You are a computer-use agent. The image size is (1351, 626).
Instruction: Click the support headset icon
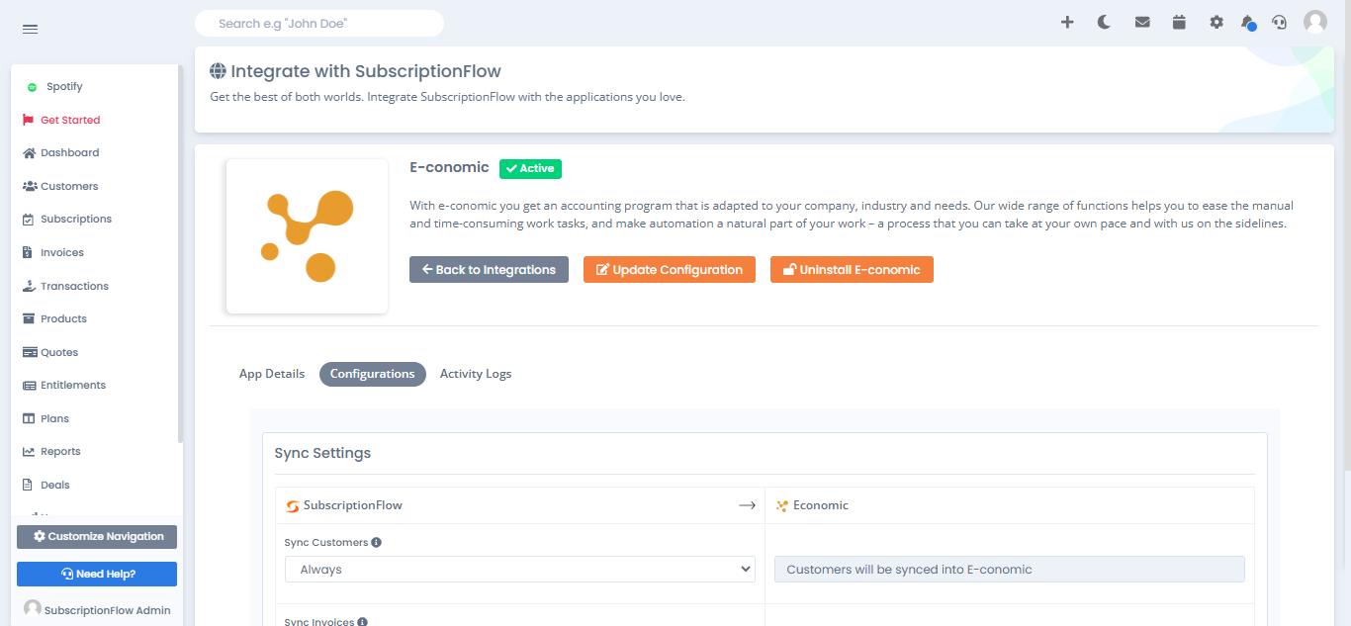coord(1279,22)
